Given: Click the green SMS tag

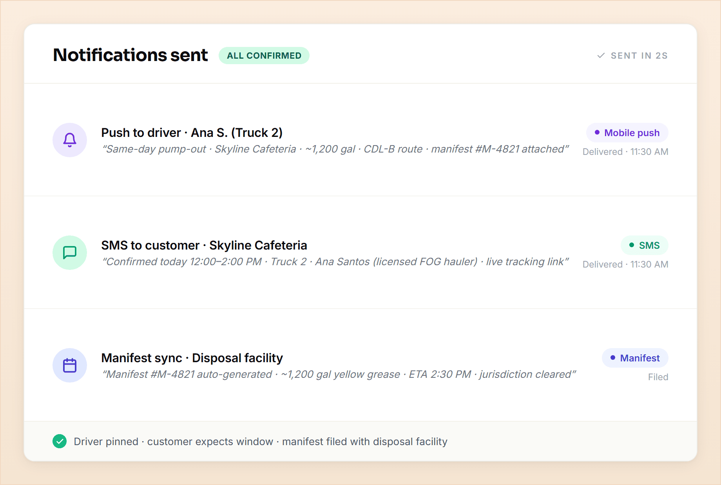Looking at the screenshot, I should (645, 245).
